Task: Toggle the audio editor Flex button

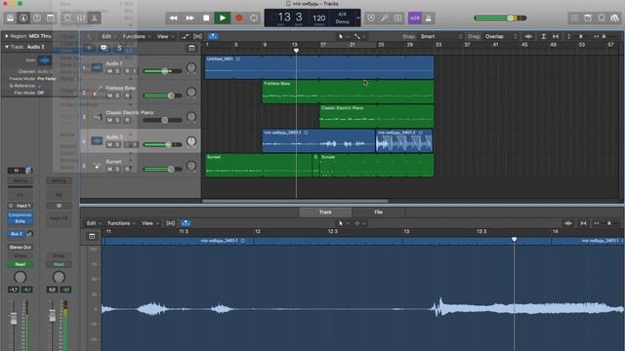Action: click(x=170, y=223)
